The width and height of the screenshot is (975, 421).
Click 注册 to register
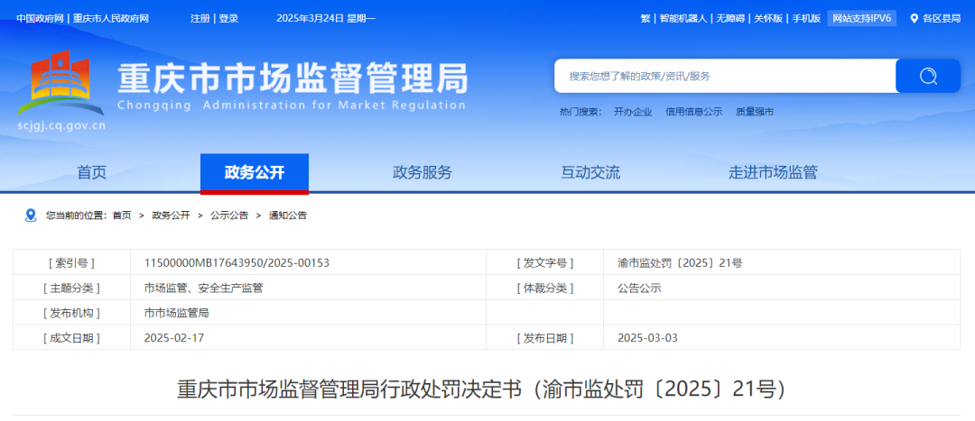click(x=200, y=19)
